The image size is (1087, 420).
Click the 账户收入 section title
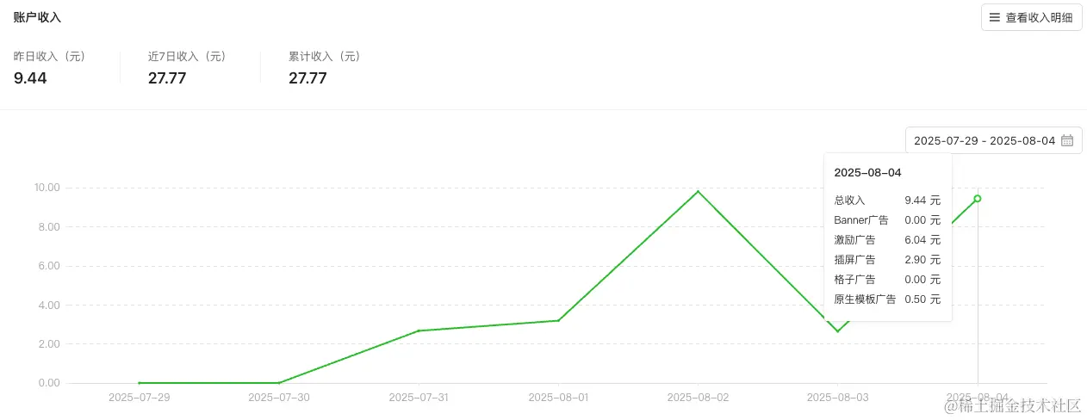tap(37, 17)
